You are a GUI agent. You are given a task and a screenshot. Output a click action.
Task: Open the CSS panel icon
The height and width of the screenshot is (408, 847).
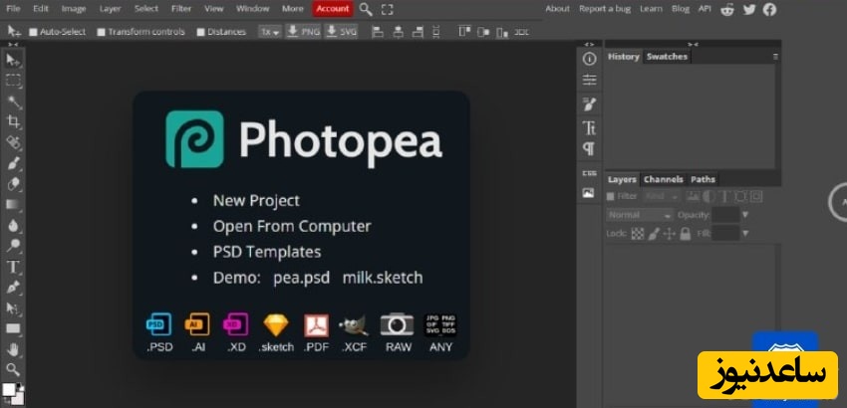(x=589, y=173)
